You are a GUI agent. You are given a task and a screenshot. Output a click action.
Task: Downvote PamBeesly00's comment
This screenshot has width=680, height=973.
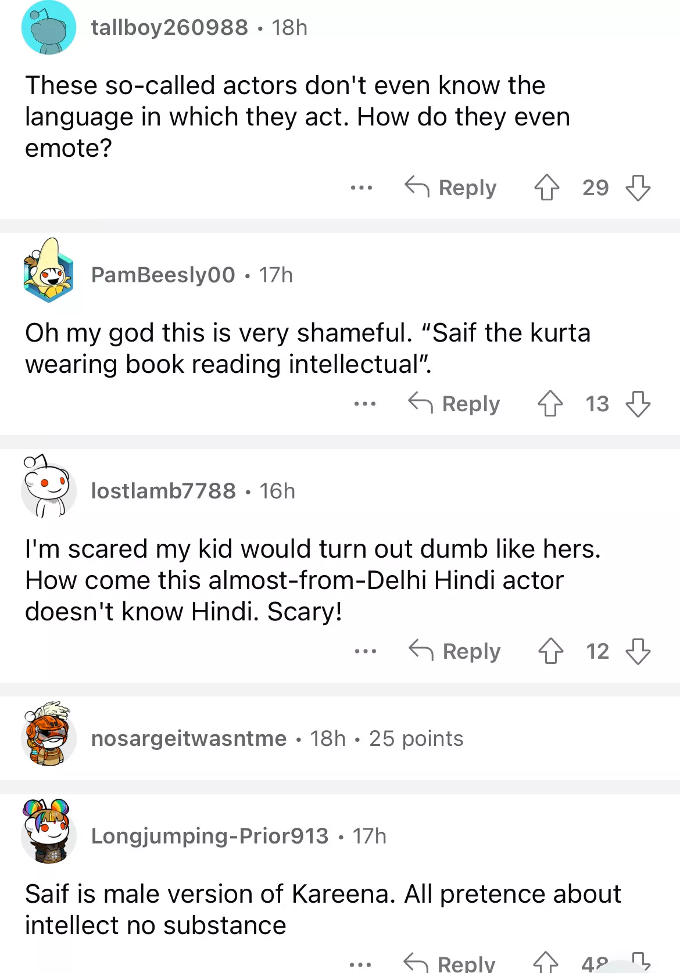638,404
